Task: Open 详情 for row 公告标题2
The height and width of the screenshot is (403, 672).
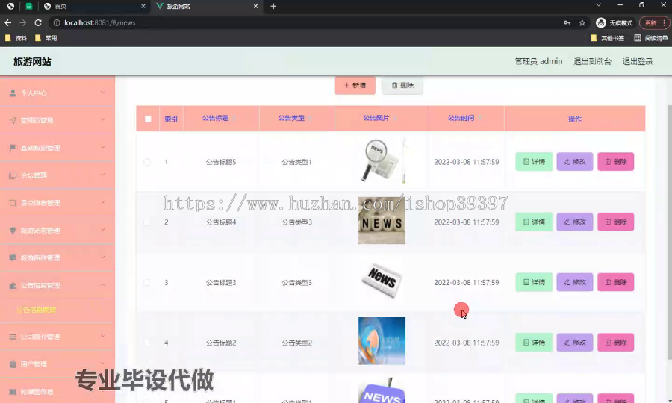Action: click(534, 343)
